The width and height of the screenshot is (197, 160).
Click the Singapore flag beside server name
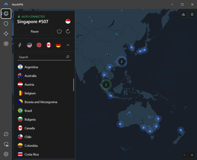68,21
